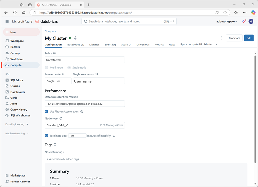Follow the Compute breadcrumb link

pos(50,31)
